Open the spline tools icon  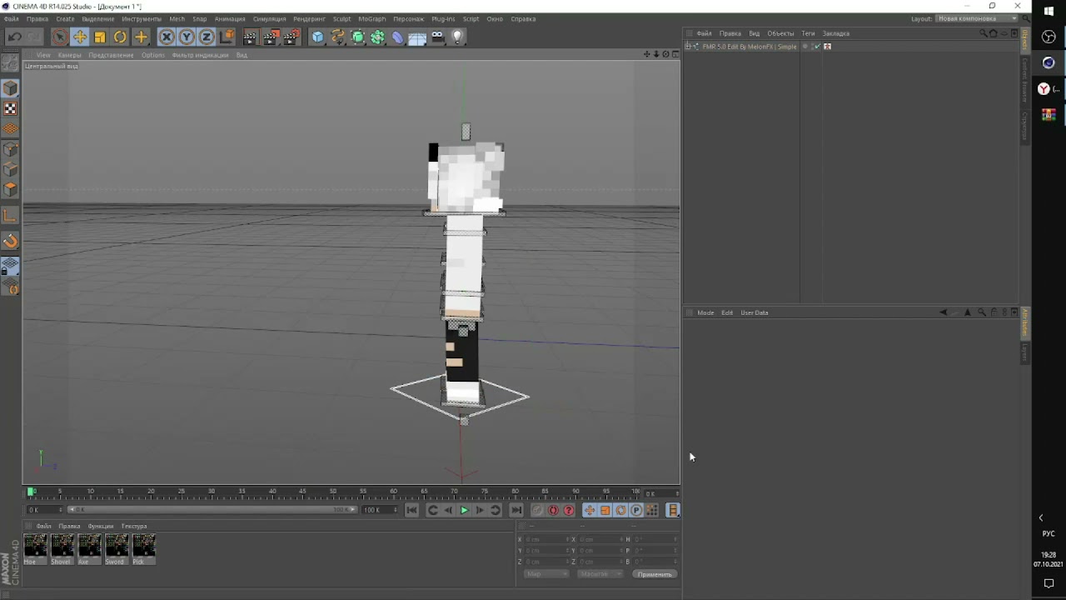point(337,37)
